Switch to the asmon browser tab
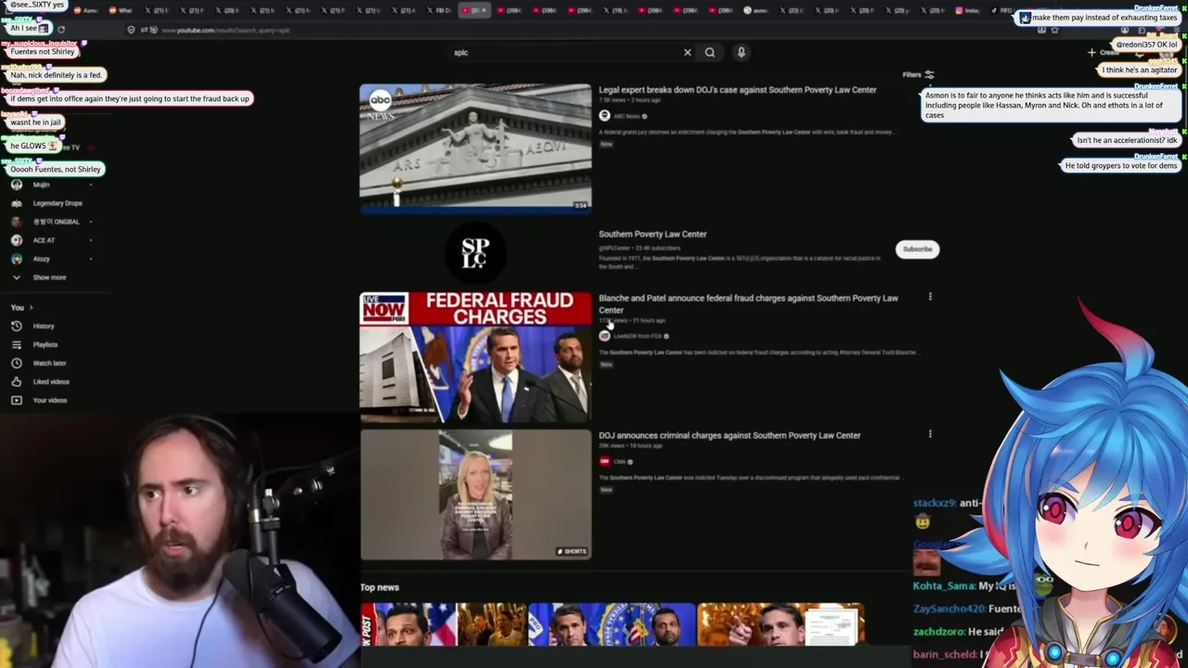This screenshot has height=668, width=1188. [x=756, y=10]
